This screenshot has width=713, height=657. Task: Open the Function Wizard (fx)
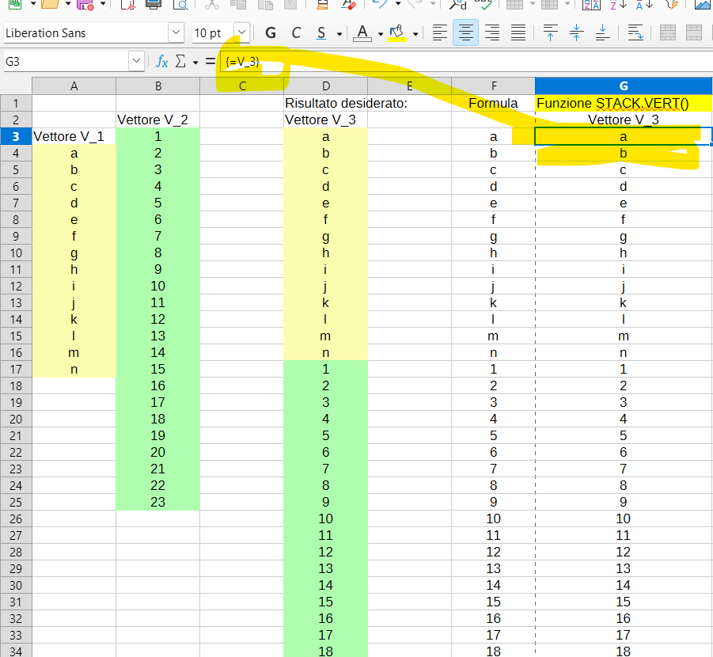tap(162, 61)
